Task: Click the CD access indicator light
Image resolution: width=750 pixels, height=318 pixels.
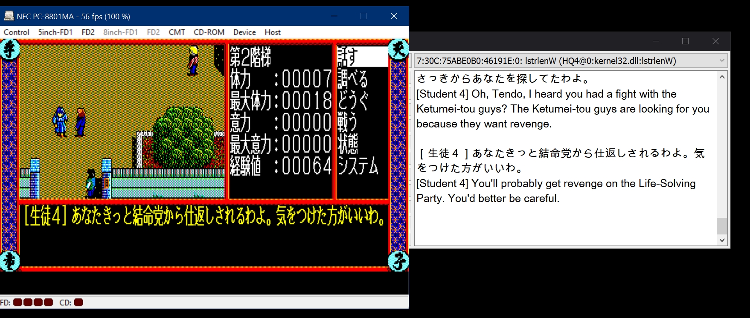Action: pos(78,303)
